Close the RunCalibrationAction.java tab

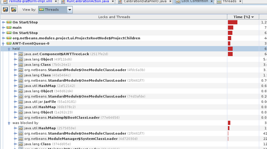click(113, 1)
